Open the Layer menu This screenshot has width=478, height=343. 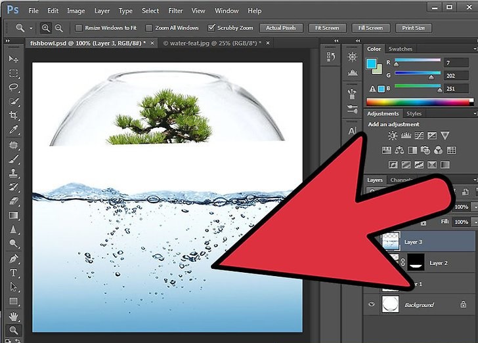click(102, 10)
